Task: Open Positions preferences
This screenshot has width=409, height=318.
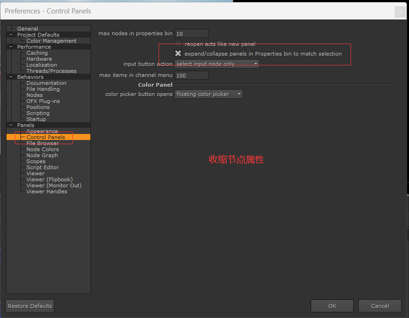Action: point(38,107)
